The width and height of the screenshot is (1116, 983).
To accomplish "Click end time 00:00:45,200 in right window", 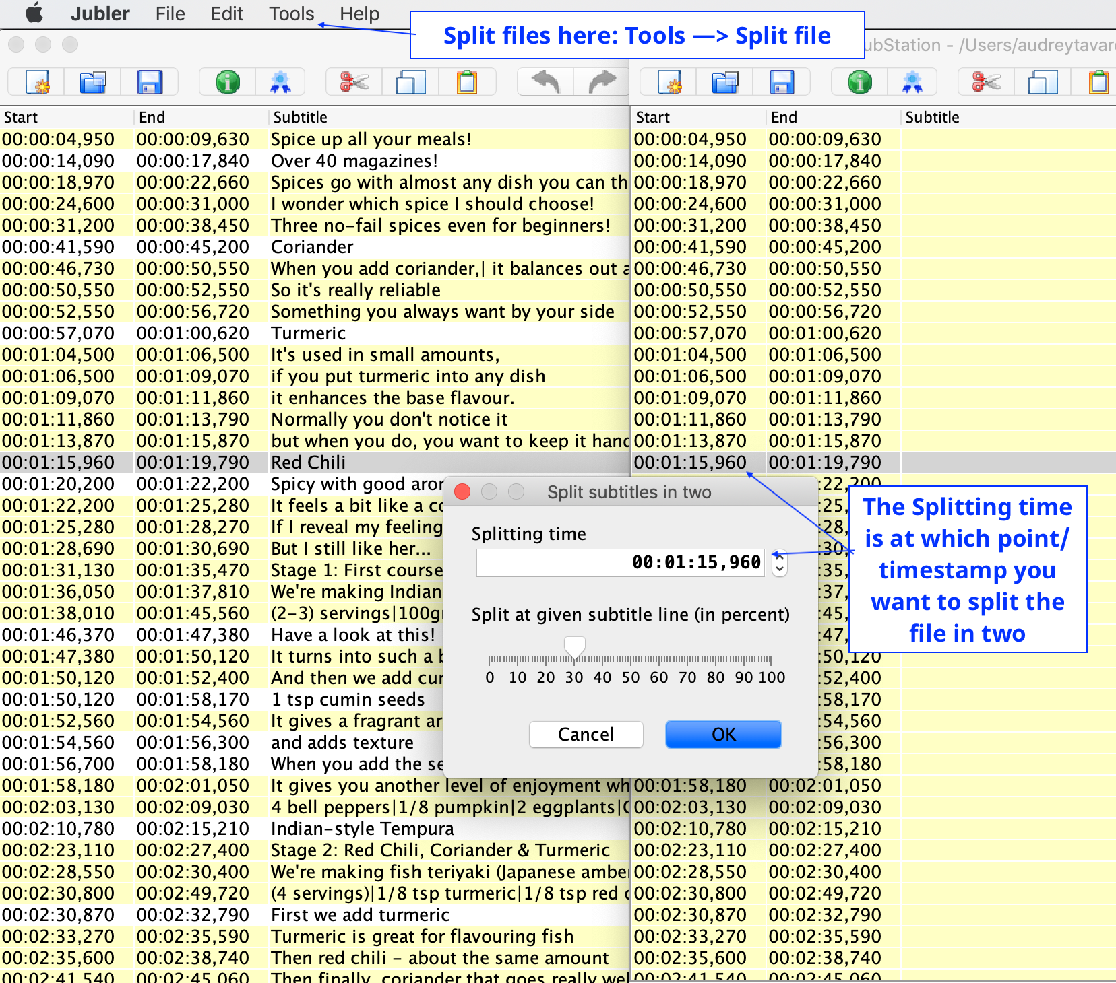I will [825, 247].
